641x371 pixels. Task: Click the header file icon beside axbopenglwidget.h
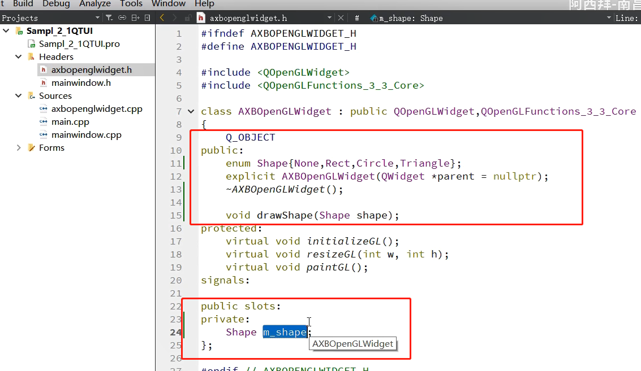(201, 18)
